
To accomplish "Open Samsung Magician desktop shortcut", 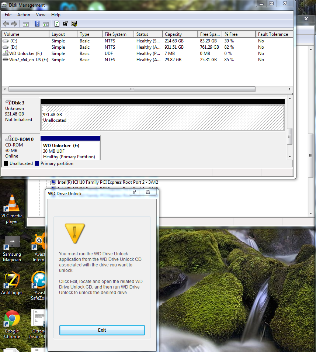I will (x=12, y=249).
